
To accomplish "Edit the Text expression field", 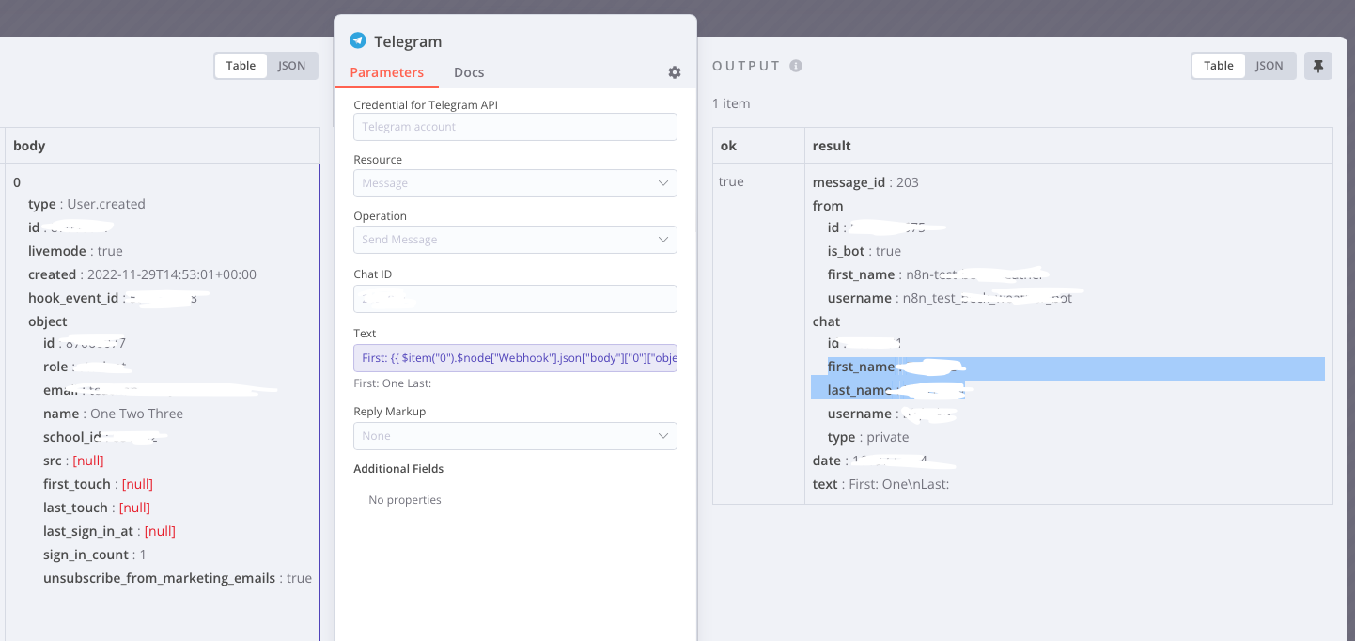I will [x=515, y=358].
